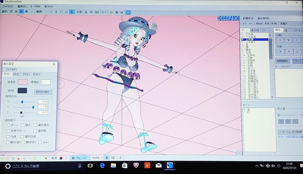Choose rectangle range selection
Image resolution: width=303 pixels, height=174 pixels.
[x=51, y=12]
